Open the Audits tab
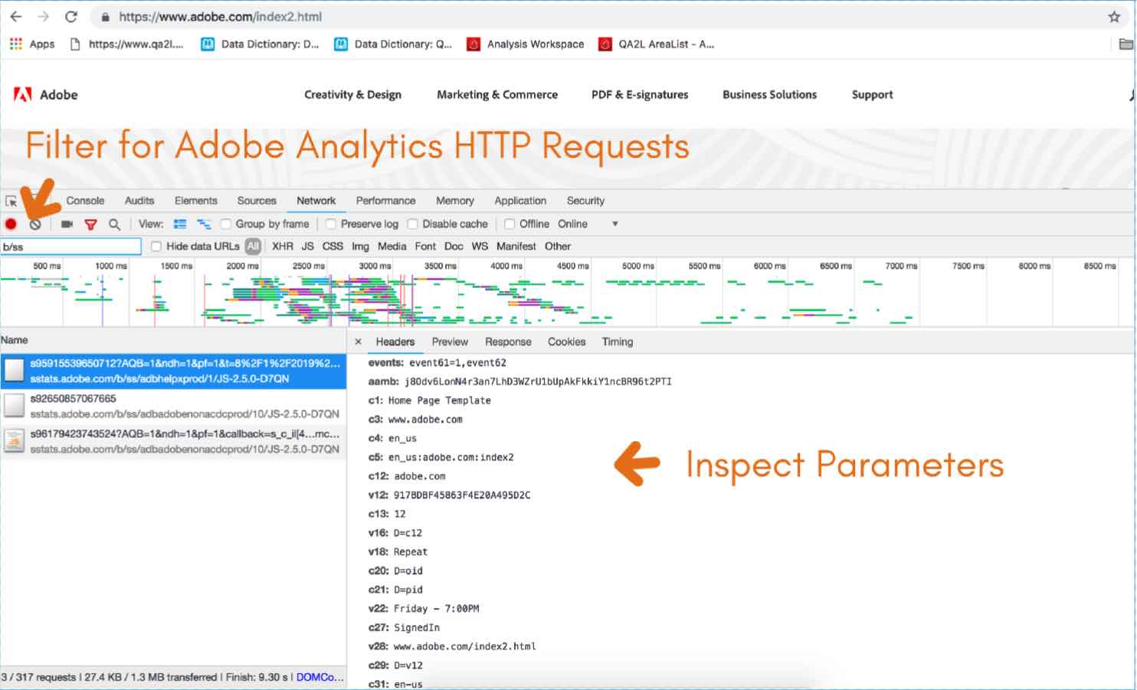The height and width of the screenshot is (690, 1137). 139,201
